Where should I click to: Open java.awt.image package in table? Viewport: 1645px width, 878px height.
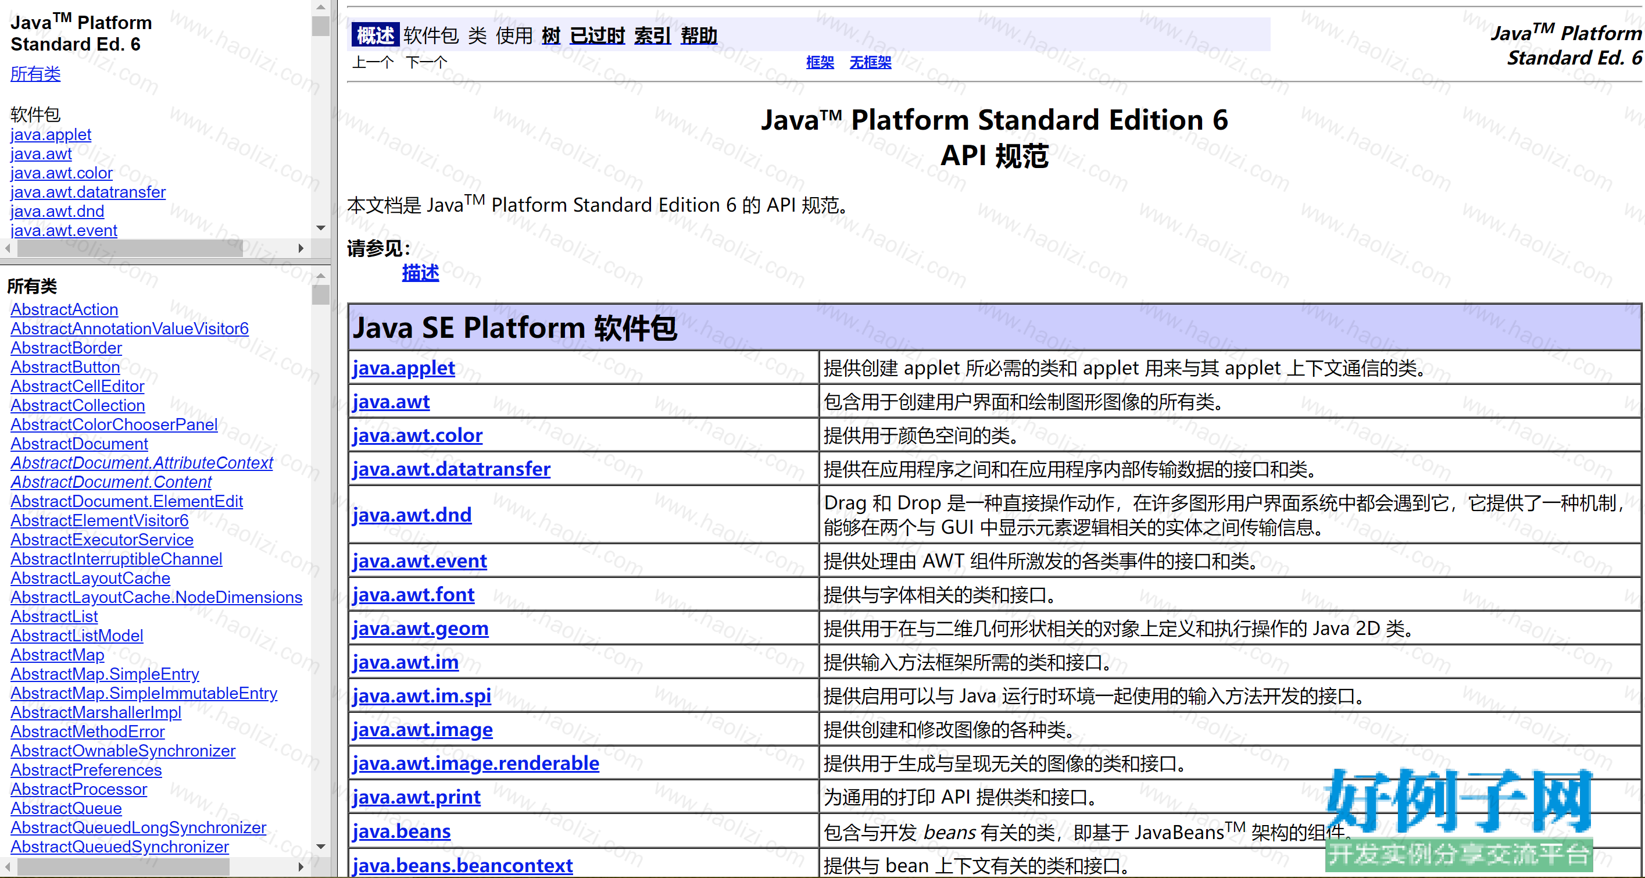coord(422,729)
